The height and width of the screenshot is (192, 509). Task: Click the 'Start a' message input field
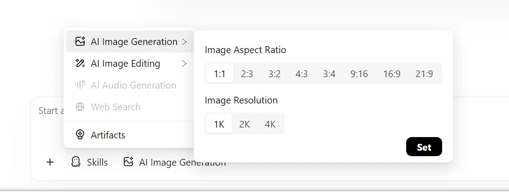48,111
